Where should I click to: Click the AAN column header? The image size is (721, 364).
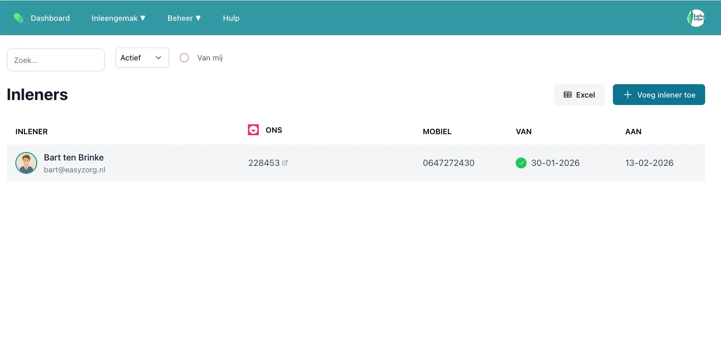pyautogui.click(x=633, y=132)
